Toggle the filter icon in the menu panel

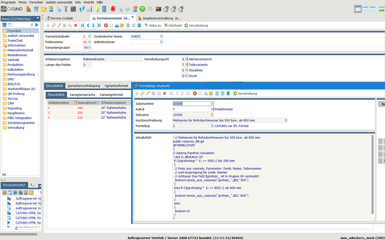(4, 25)
